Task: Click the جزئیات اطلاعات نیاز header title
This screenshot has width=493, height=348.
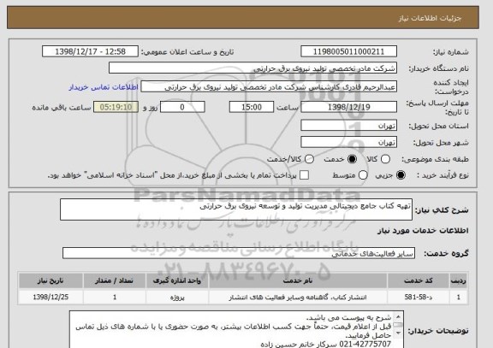Action: [430, 18]
